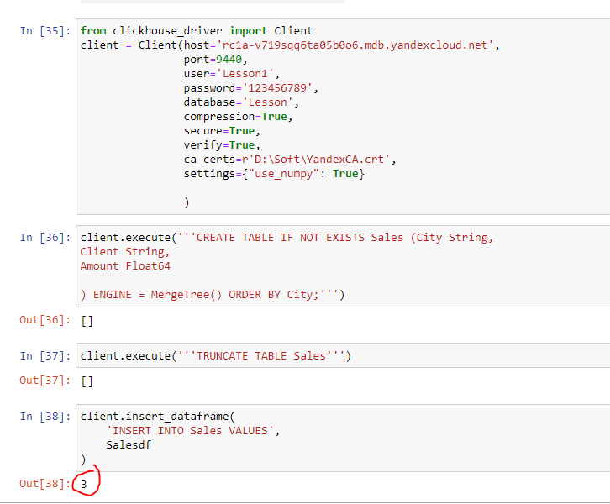Click the ca_certs path line
The height and width of the screenshot is (504, 610).
pyautogui.click(x=290, y=160)
